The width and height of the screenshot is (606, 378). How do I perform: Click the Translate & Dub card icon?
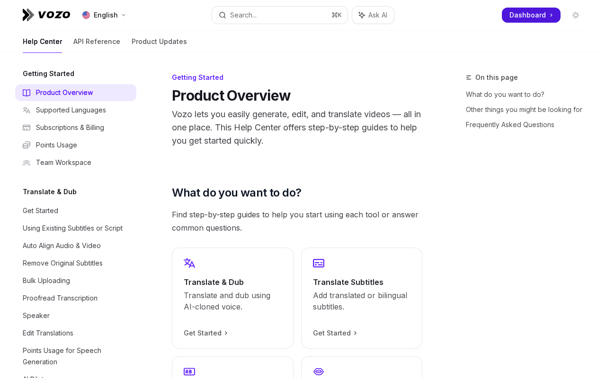pos(189,263)
